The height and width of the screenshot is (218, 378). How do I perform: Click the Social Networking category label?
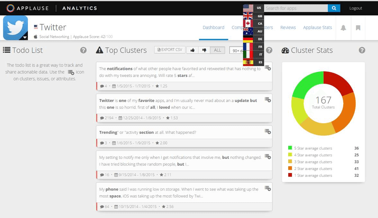(54, 37)
